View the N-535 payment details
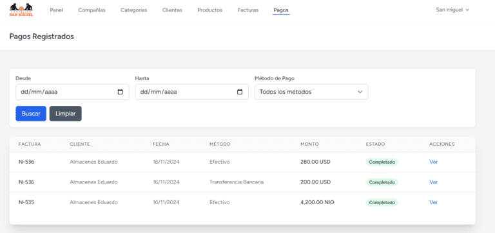 click(x=433, y=202)
